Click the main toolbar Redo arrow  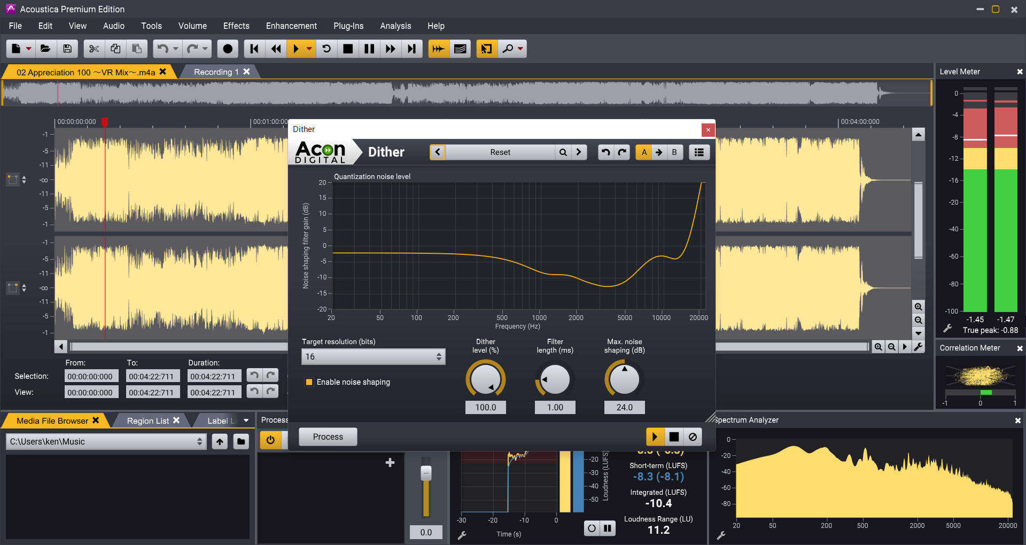(x=192, y=49)
